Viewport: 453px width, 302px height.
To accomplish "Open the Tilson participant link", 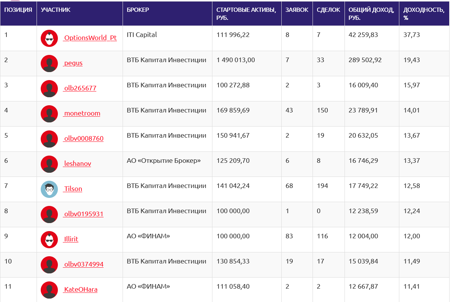I will point(73,189).
